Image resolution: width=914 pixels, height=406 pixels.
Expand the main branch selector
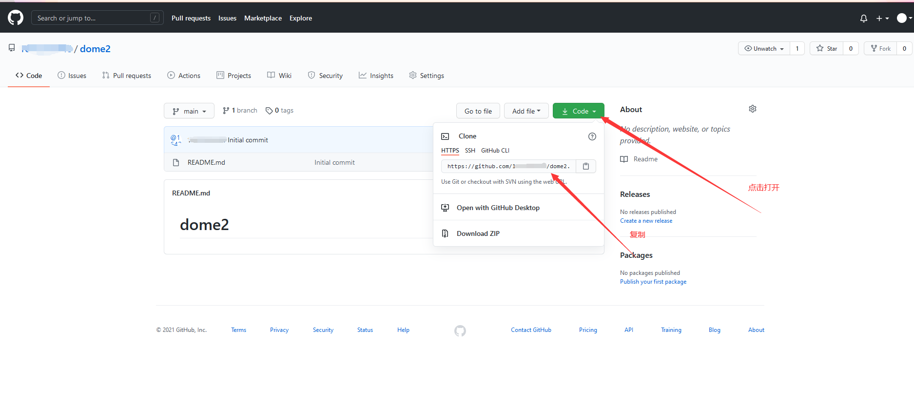(x=189, y=111)
